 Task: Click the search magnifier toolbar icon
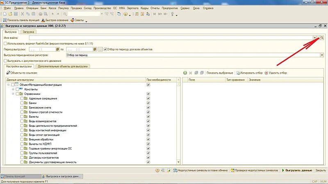point(65,14)
